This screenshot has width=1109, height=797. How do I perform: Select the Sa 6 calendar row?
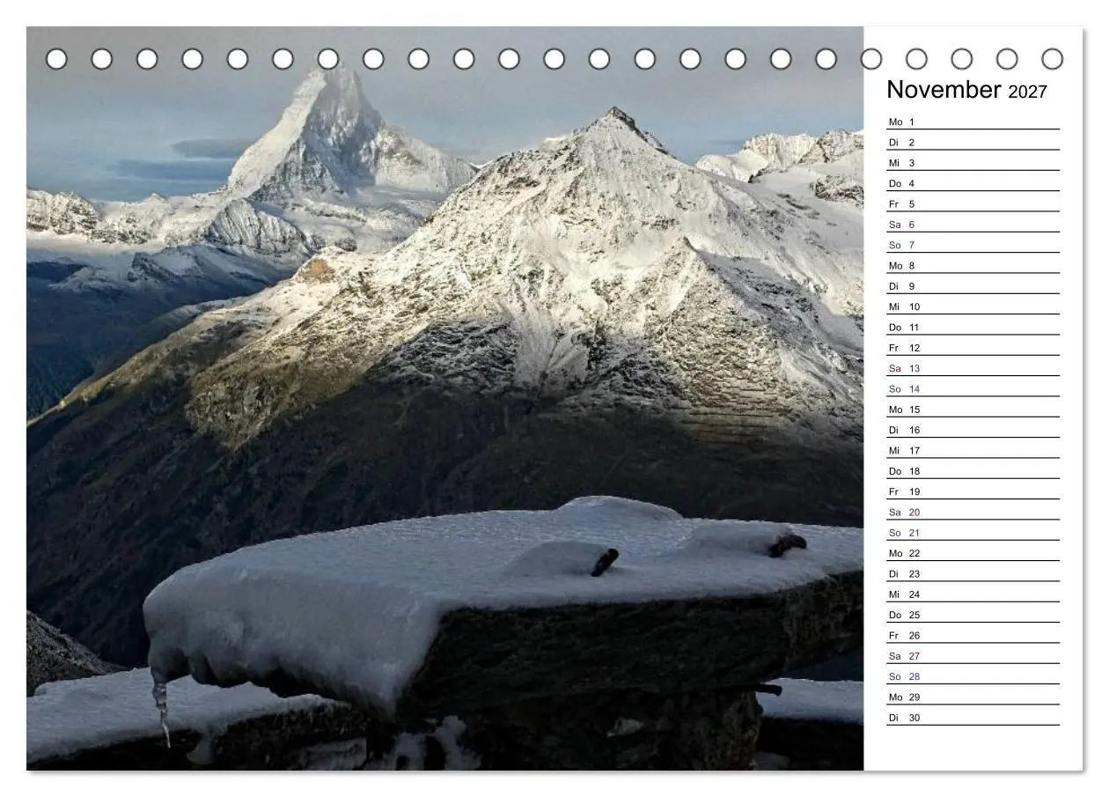(x=973, y=225)
